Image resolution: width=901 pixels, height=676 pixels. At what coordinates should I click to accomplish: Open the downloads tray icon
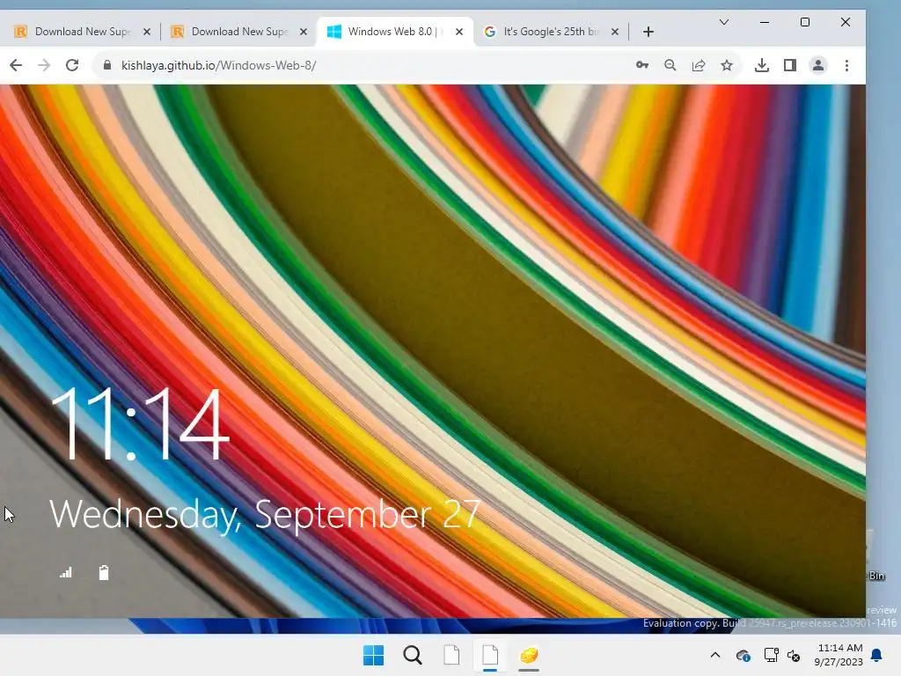pyautogui.click(x=762, y=65)
